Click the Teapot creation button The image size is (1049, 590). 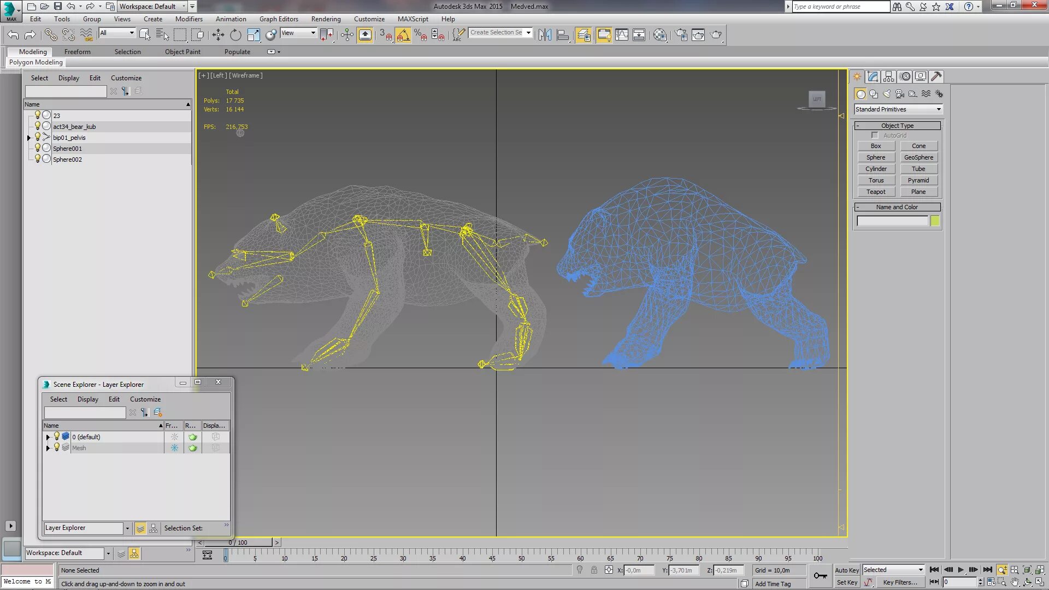point(876,191)
